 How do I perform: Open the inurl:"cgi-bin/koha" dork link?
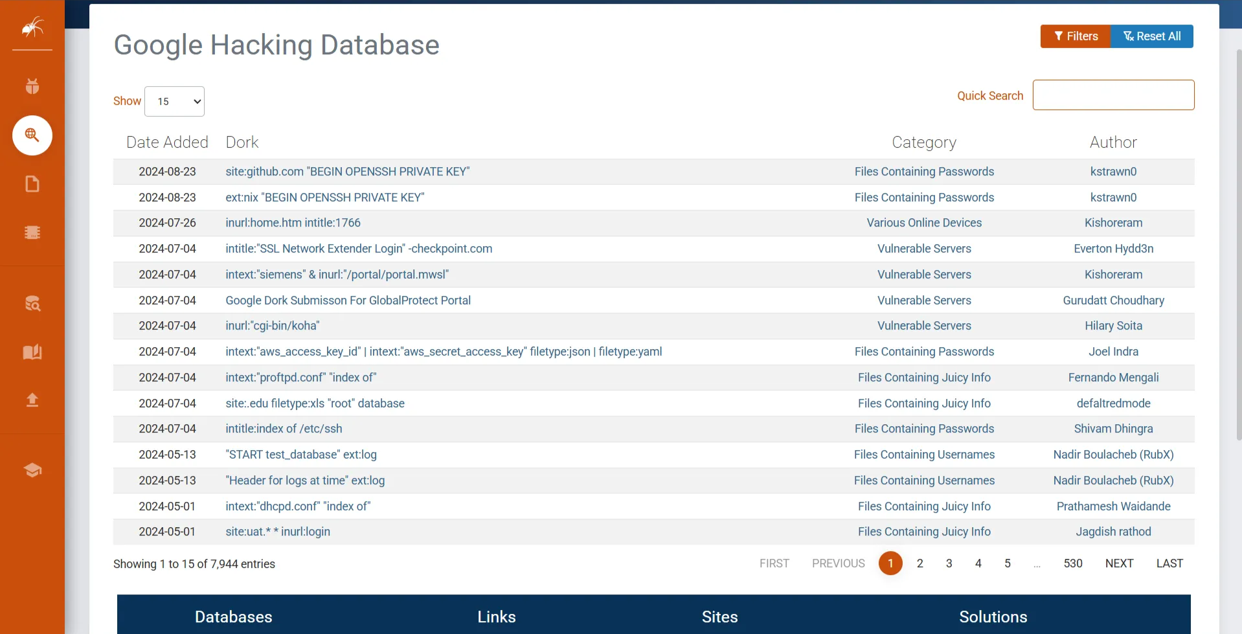pyautogui.click(x=272, y=326)
